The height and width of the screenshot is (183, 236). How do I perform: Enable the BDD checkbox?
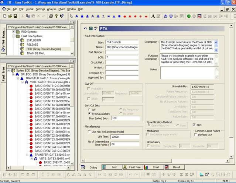[194, 125]
